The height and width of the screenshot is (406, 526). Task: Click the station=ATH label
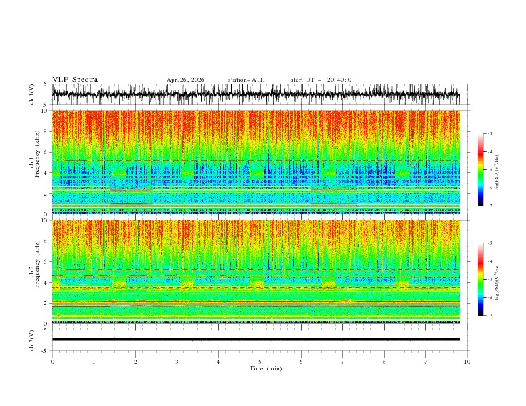coord(246,80)
